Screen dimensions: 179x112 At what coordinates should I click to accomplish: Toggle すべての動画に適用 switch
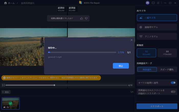tap(173, 83)
